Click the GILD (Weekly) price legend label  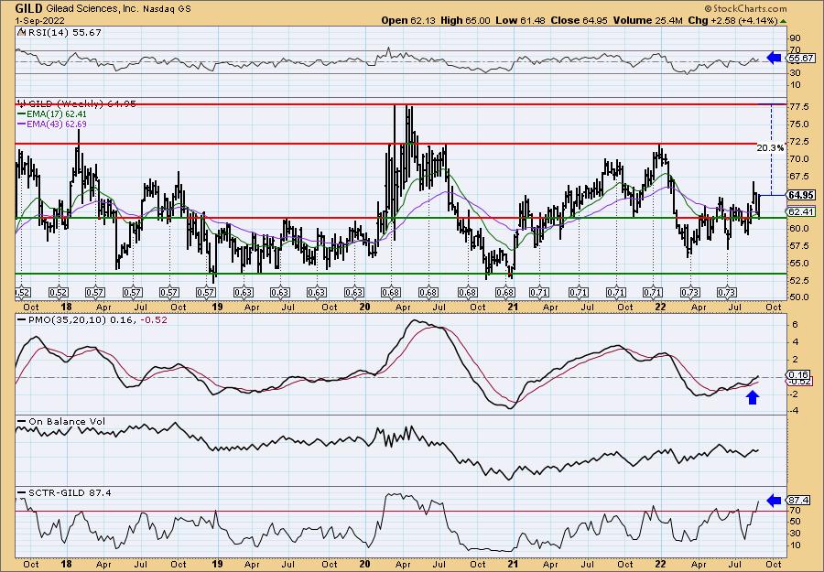(76, 104)
